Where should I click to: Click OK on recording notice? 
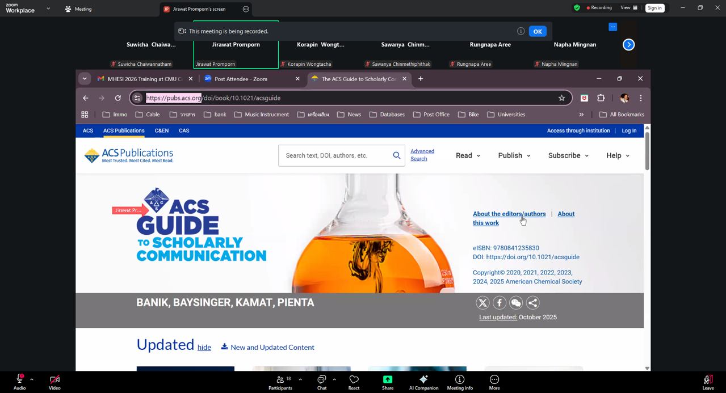pos(537,31)
